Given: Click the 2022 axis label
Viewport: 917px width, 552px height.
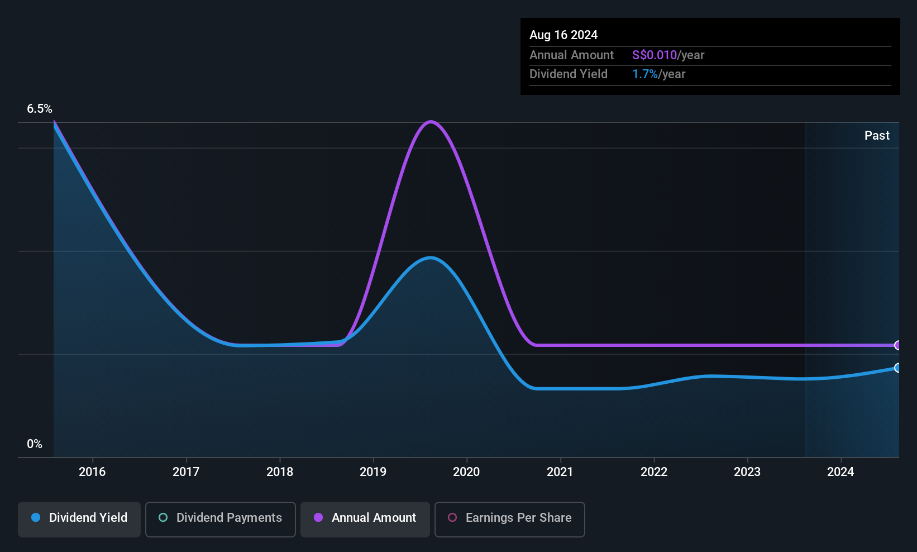Looking at the screenshot, I should 654,472.
